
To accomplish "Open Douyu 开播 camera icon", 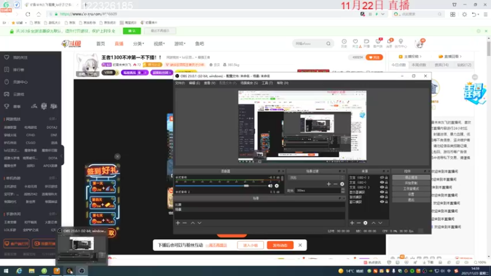I will tap(366, 43).
